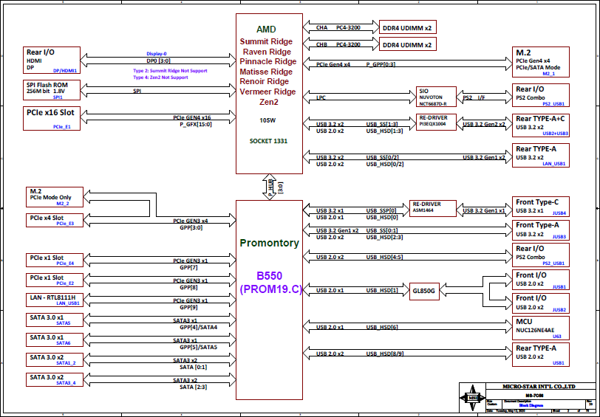Click the USB 3.2 Gen2 x2 label
Viewport: 600px width, 417px height.
tap(484, 124)
